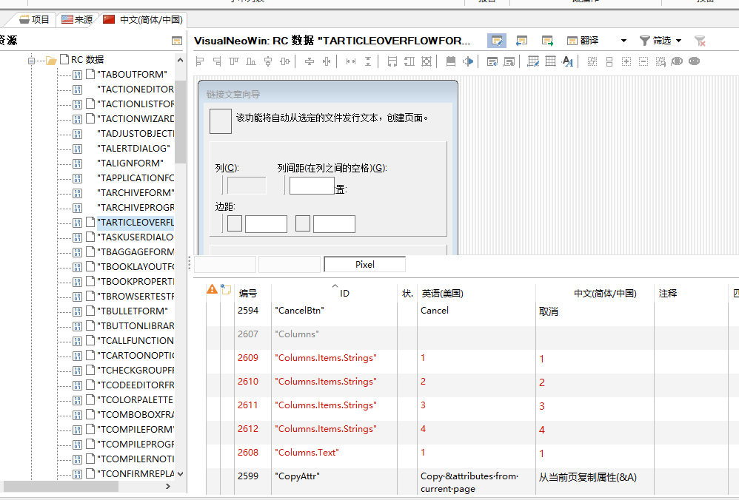Click the grid with pencil icon

[x=533, y=61]
